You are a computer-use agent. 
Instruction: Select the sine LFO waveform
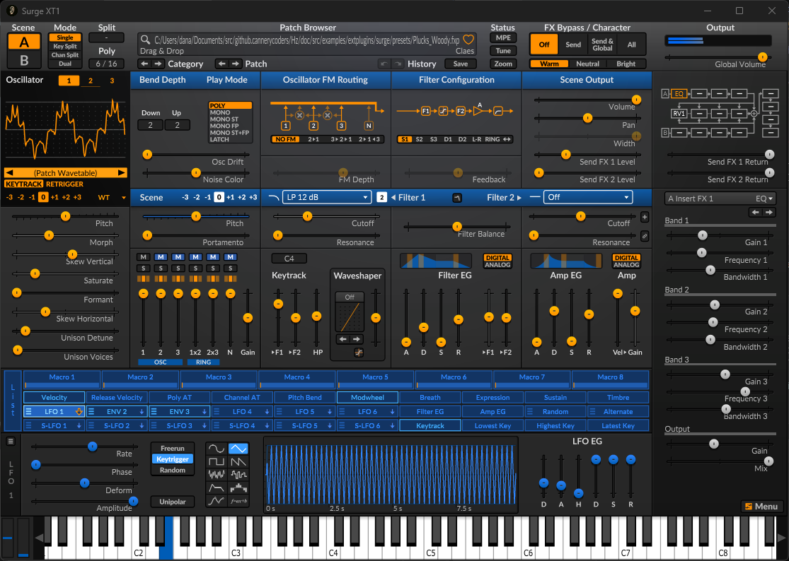tap(217, 449)
